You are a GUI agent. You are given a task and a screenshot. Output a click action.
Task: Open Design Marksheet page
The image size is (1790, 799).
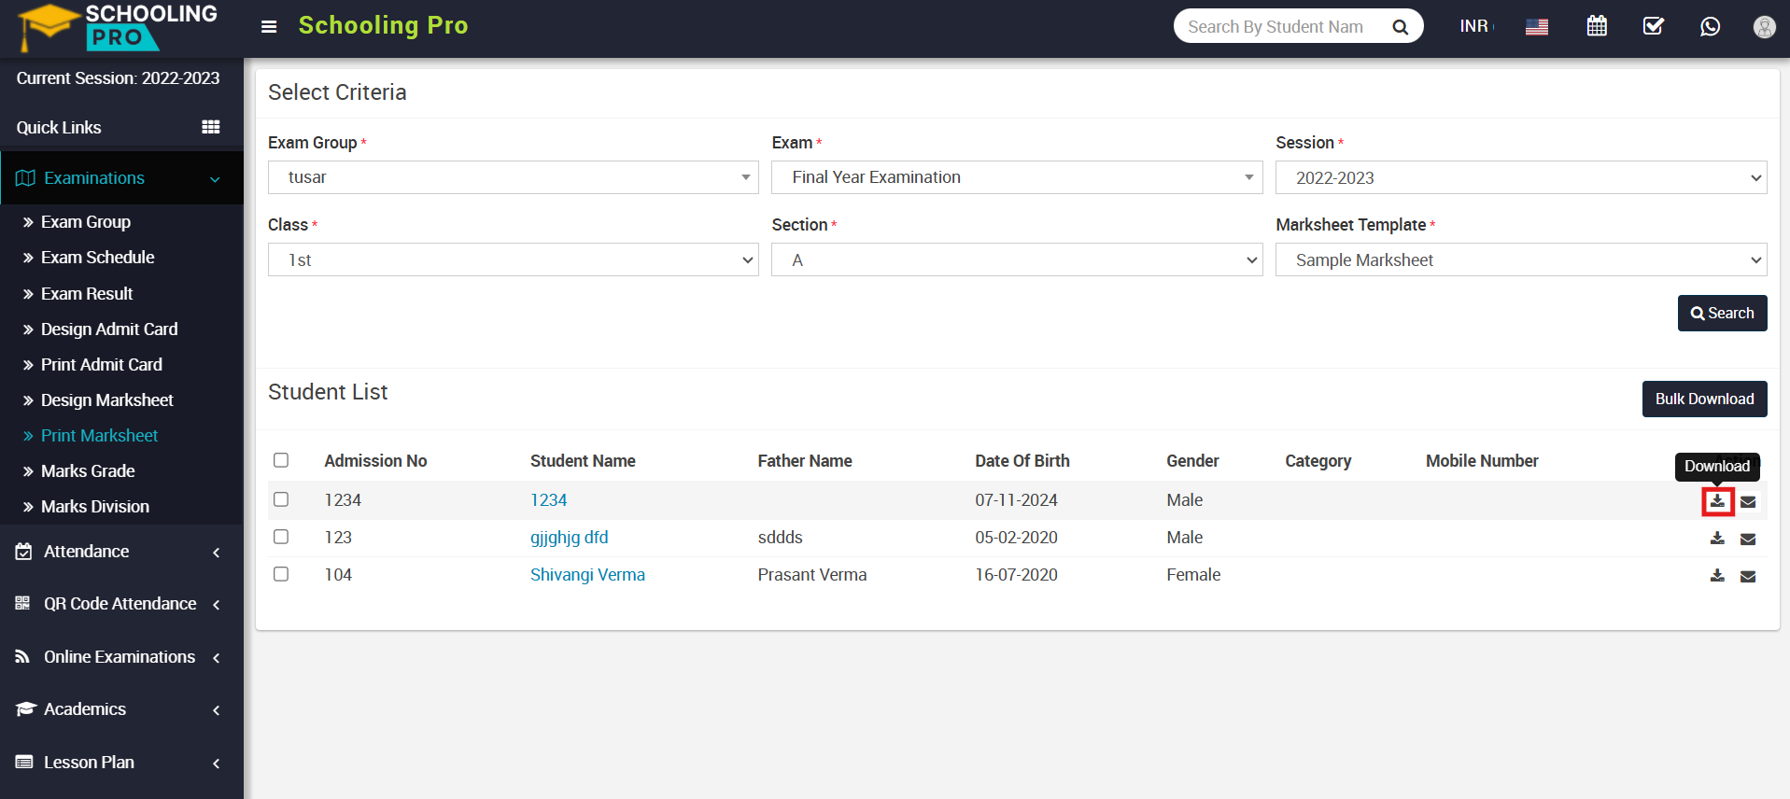(x=107, y=400)
